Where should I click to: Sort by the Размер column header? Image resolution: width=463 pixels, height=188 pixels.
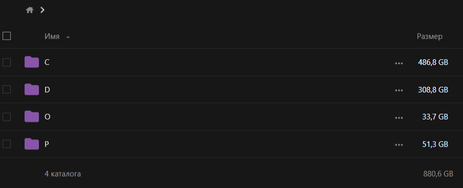(x=429, y=36)
